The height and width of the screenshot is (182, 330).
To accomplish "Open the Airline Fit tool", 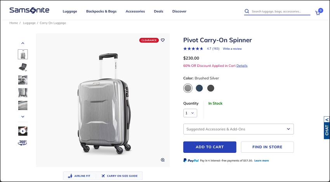I will click(79, 176).
